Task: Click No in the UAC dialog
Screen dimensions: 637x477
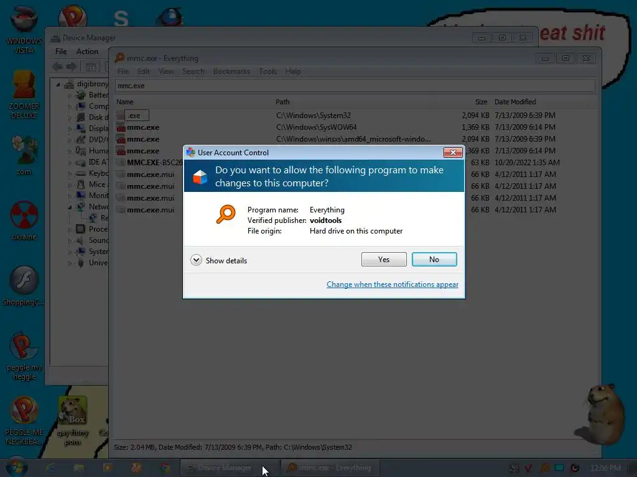Action: click(x=434, y=260)
